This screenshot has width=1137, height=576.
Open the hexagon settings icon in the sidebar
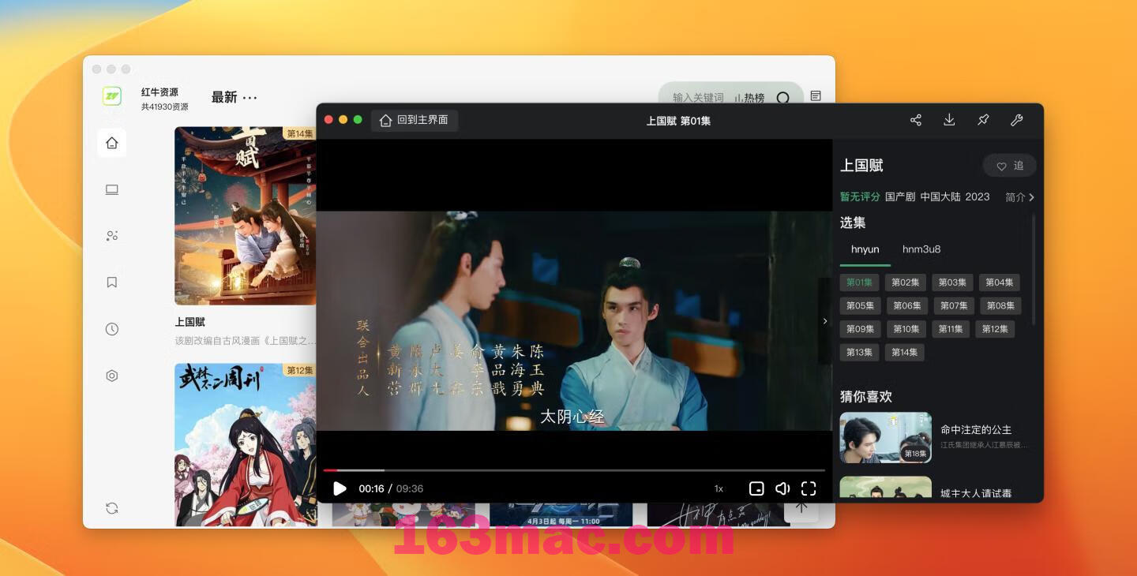coord(111,376)
